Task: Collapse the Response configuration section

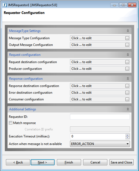Action: (128, 78)
